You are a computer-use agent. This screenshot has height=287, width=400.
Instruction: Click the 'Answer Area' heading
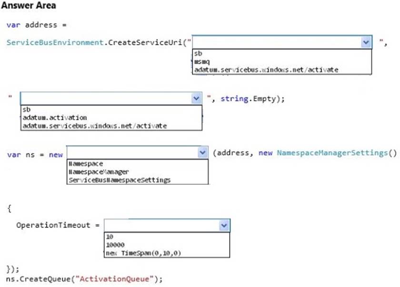28,5
